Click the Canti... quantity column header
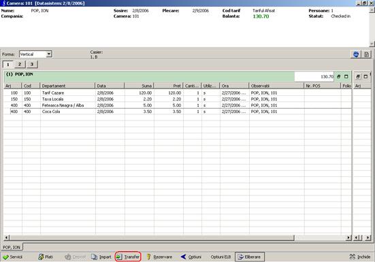The height and width of the screenshot is (262, 375). pyautogui.click(x=193, y=86)
